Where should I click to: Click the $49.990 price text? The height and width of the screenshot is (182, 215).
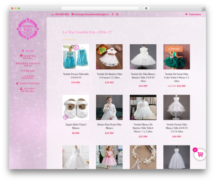(x=177, y=136)
